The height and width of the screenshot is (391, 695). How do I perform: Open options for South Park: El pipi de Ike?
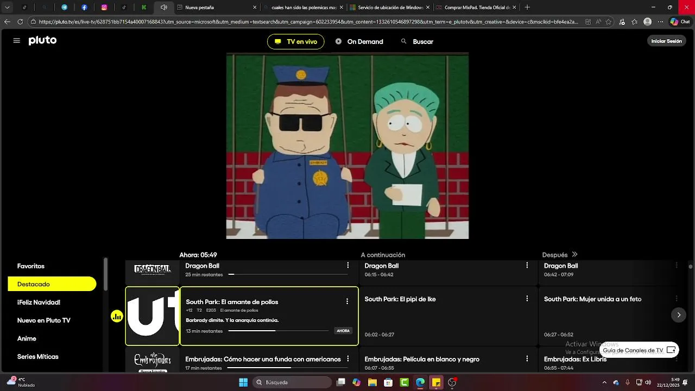[527, 299]
